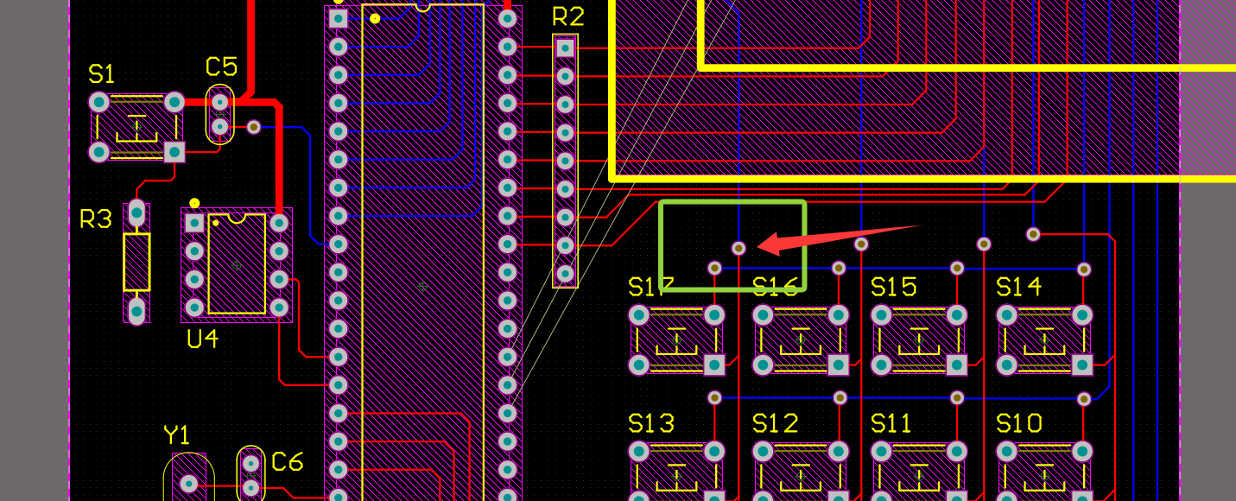This screenshot has height=501, width=1236.
Task: Click the bottom pad of R2 resistor network
Action: tap(565, 273)
